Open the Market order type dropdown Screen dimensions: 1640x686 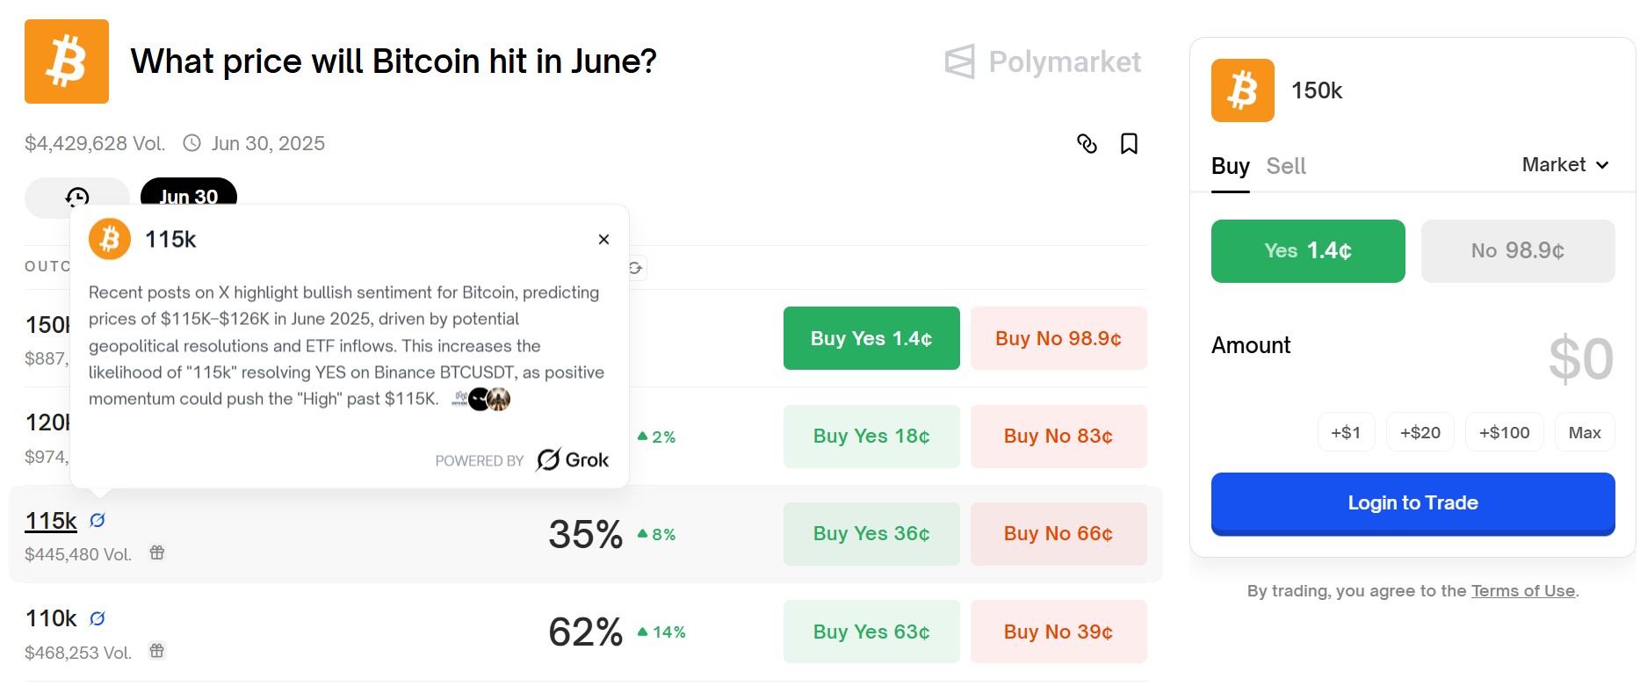[1565, 165]
